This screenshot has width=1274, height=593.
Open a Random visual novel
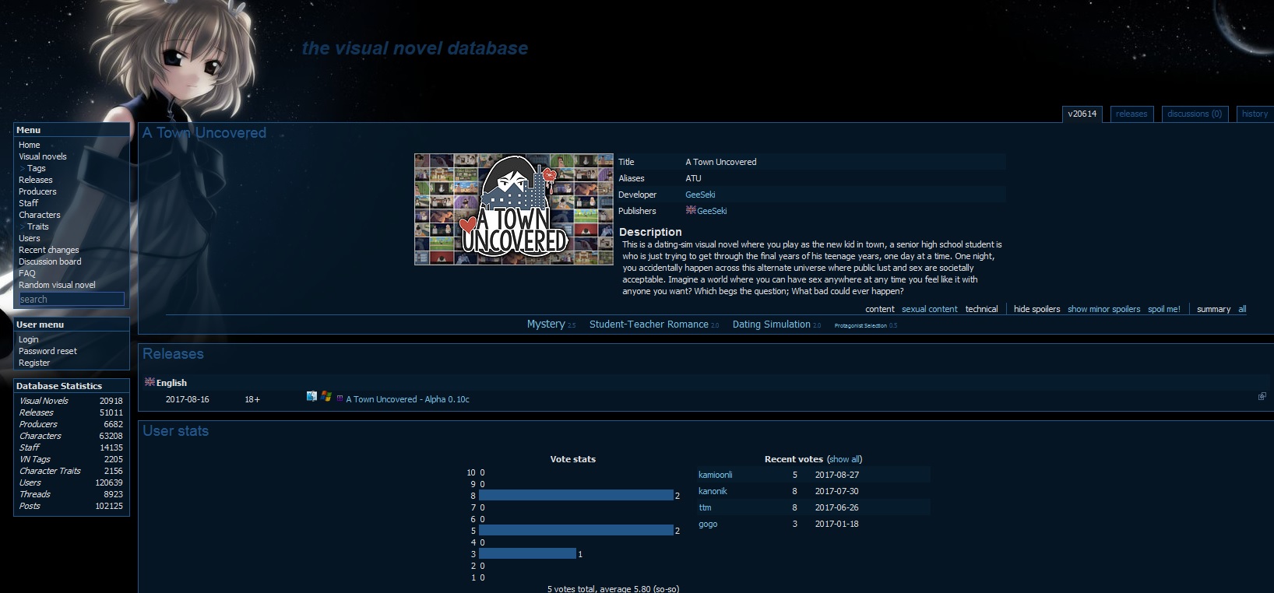coord(57,285)
